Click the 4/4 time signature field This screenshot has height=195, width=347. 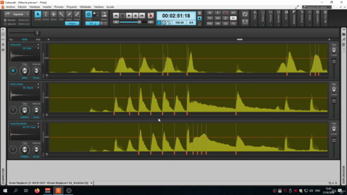click(x=191, y=23)
